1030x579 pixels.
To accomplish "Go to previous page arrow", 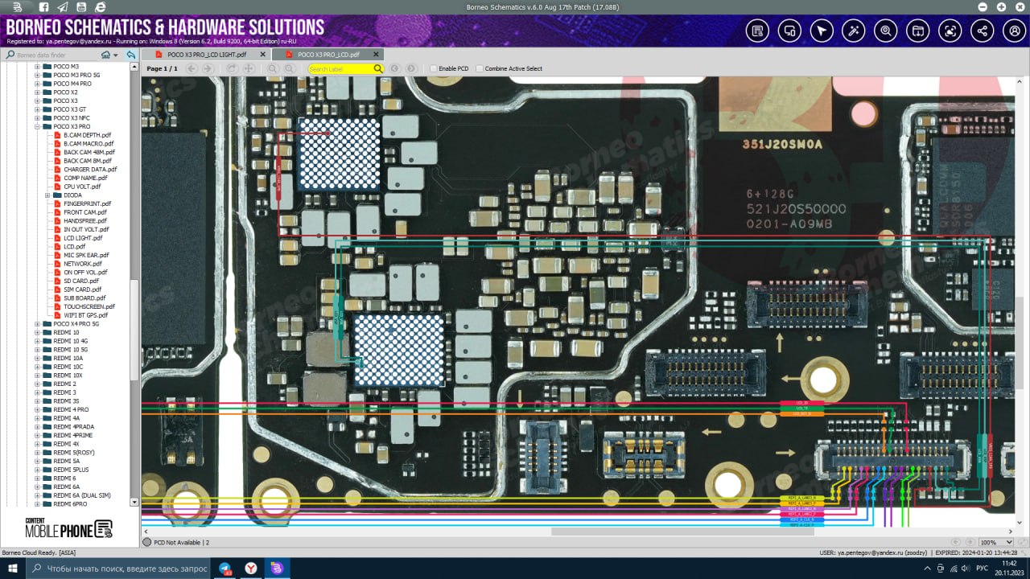I will click(191, 68).
